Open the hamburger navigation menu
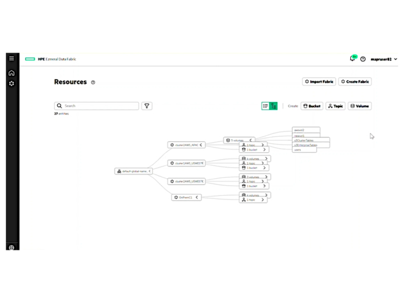 pos(12,58)
